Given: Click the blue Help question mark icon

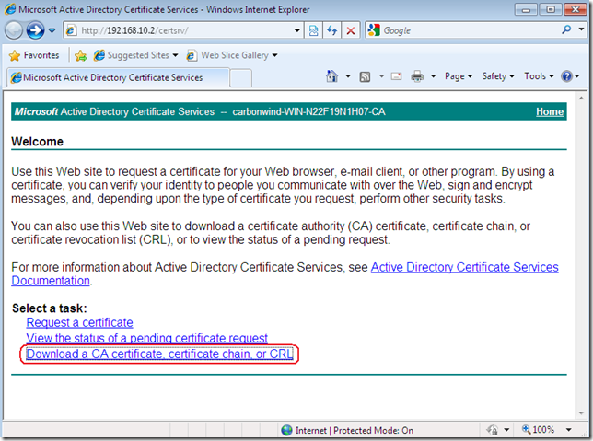Looking at the screenshot, I should coord(567,76).
